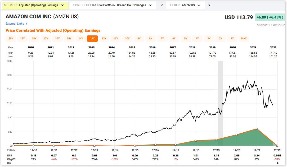The image size is (287, 167).
Task: Click the 2021 high value 188.65
Action: 253,53
